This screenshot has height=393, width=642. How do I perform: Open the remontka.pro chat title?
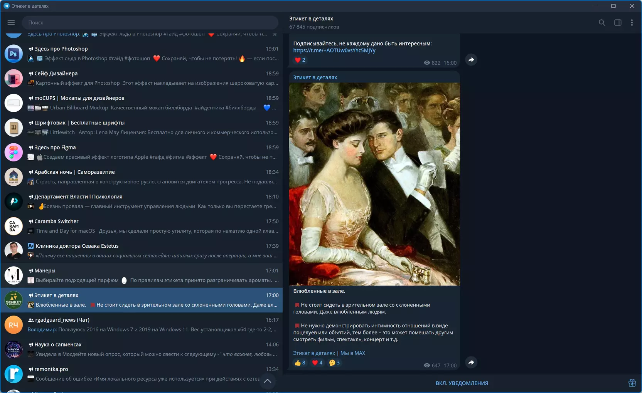pos(51,369)
